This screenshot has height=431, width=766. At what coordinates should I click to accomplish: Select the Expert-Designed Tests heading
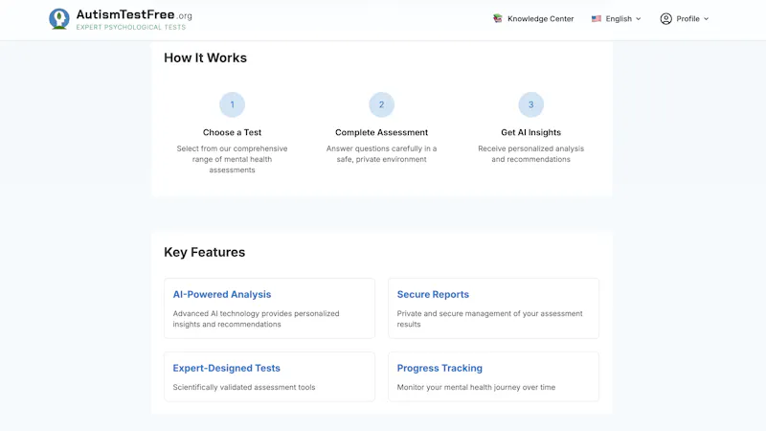click(227, 368)
